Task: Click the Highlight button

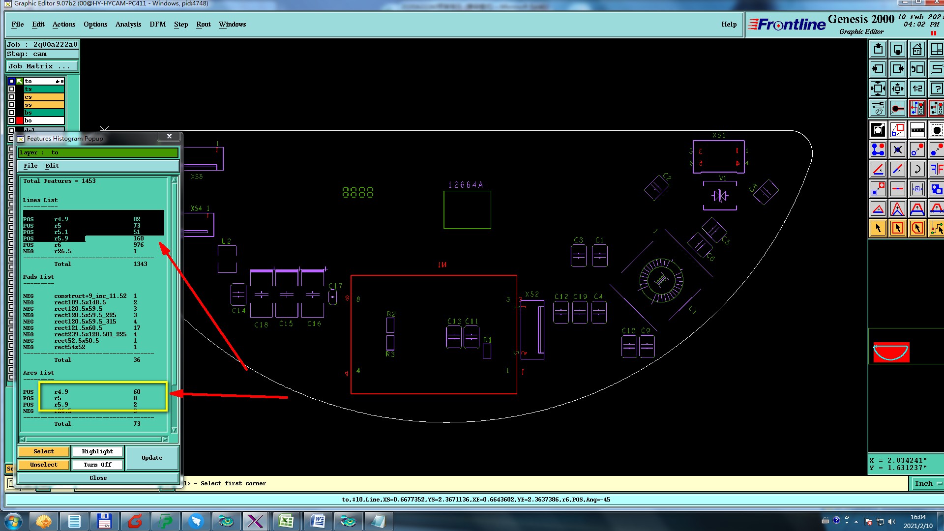Action: 97,451
